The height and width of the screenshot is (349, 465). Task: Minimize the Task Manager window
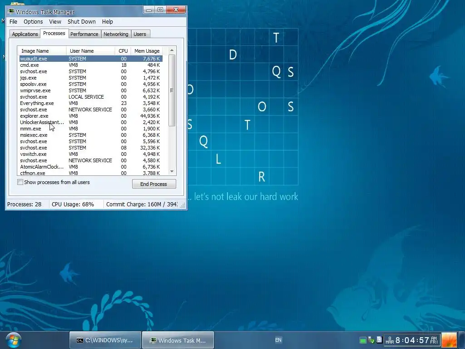click(149, 10)
